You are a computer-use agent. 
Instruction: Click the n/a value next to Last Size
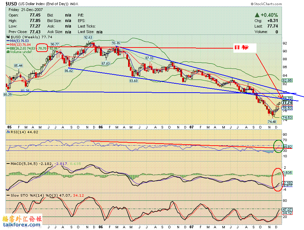(99, 32)
